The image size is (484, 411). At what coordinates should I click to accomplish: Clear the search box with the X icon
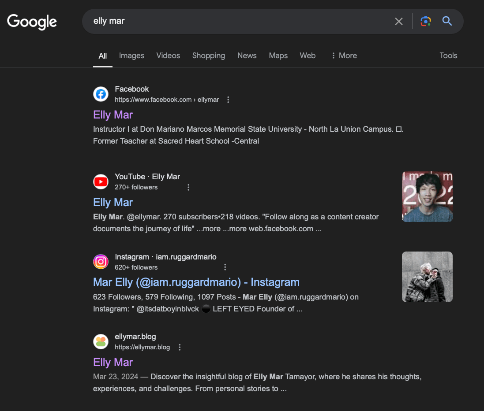[x=398, y=21]
